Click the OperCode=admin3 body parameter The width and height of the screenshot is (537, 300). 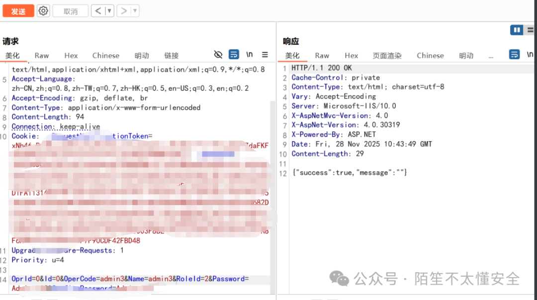pyautogui.click(x=94, y=279)
